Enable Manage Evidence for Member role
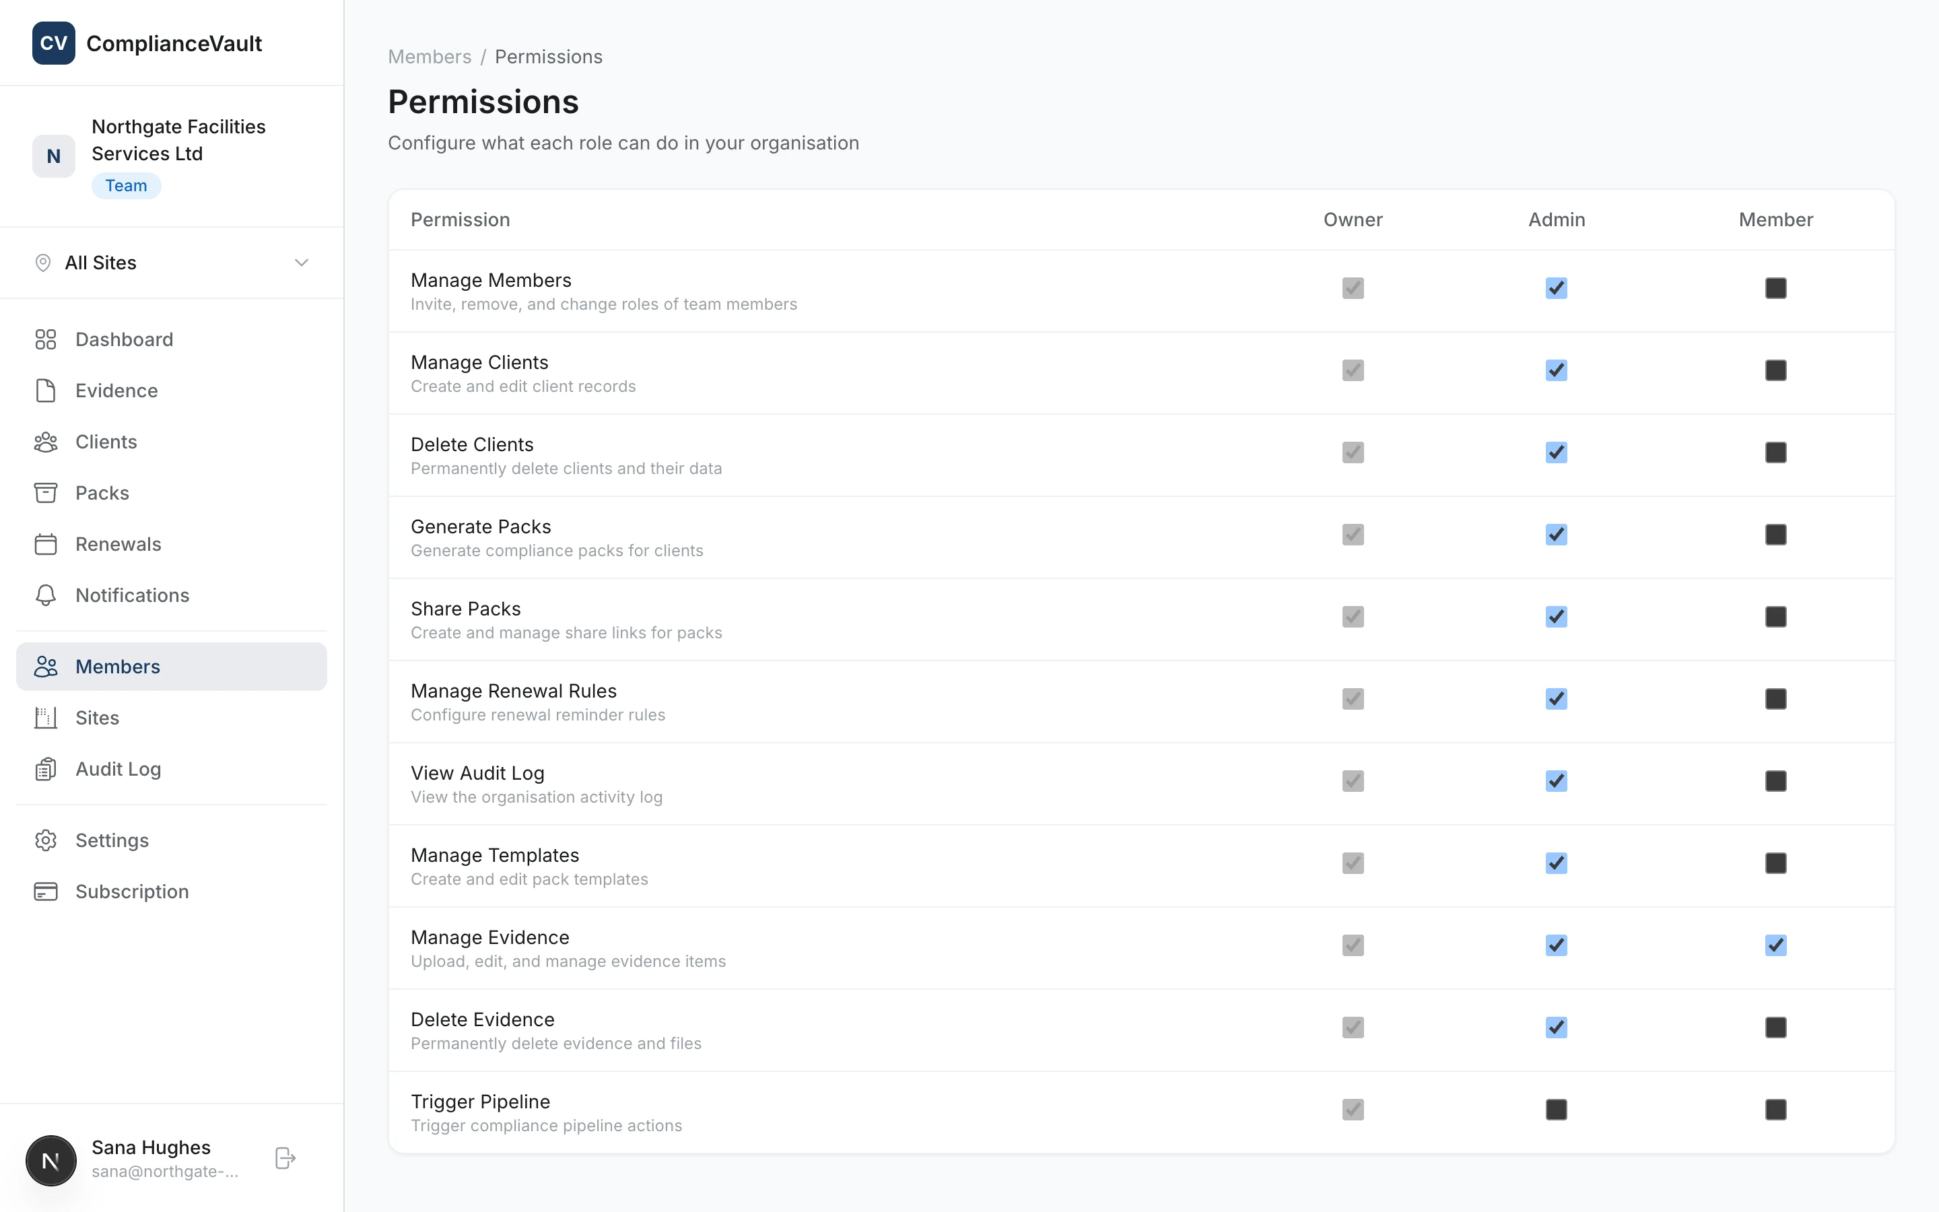 point(1775,945)
